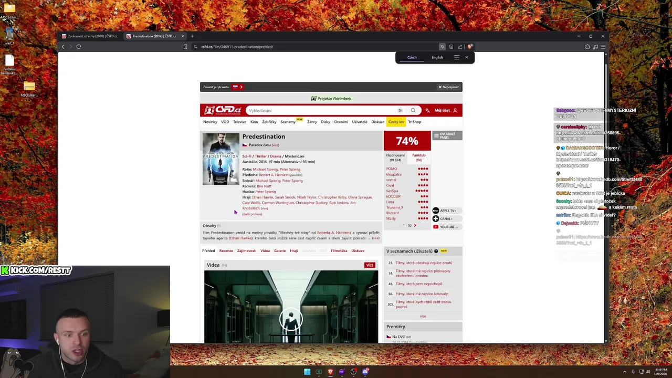Open MSCEditor folder on desktop
This screenshot has height=378, width=672.
(x=9, y=12)
